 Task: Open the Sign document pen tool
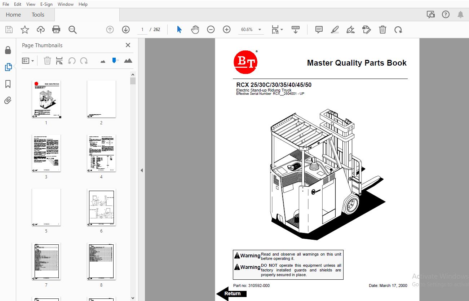click(x=350, y=30)
